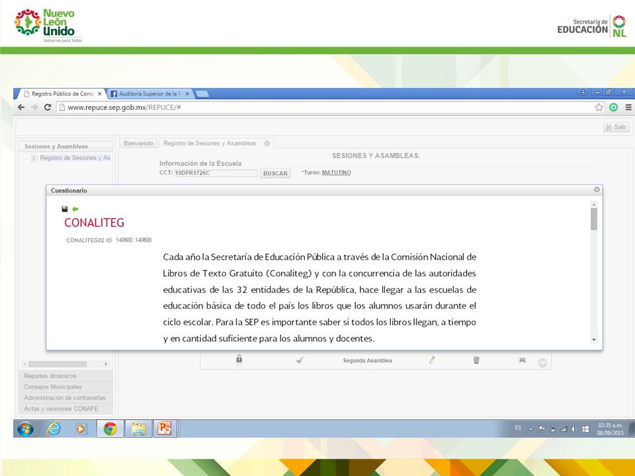
Task: Click sidebar horizontal scrollbar left arrow
Action: 25,364
